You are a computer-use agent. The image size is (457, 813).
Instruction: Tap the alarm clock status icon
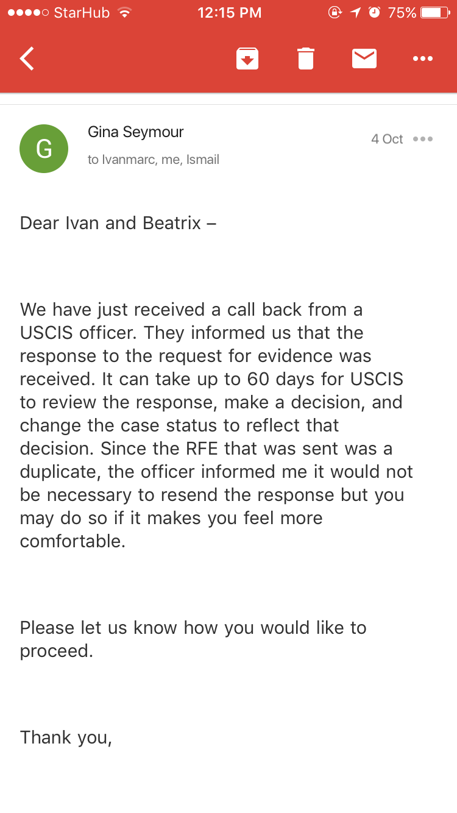(375, 13)
